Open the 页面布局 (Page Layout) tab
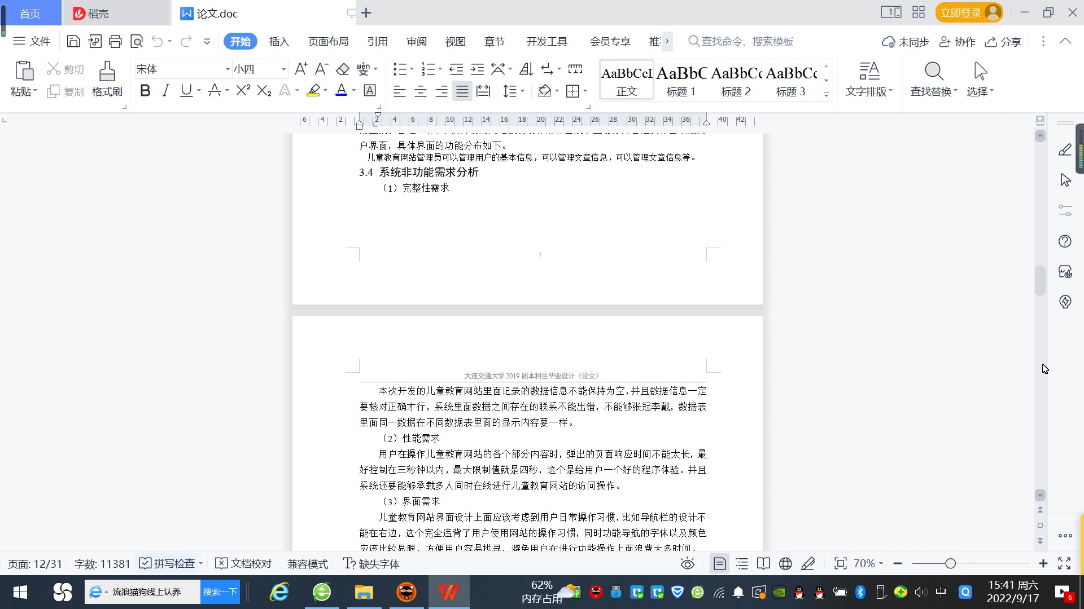 [x=328, y=42]
